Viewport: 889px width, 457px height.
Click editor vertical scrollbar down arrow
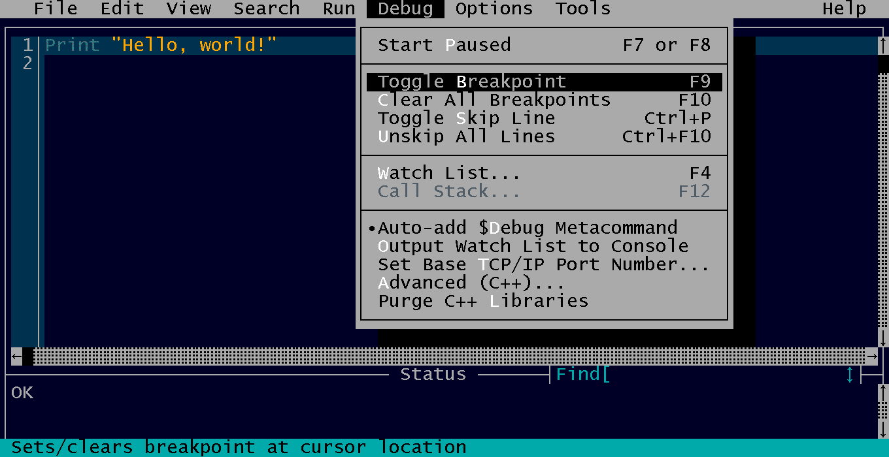tap(883, 338)
